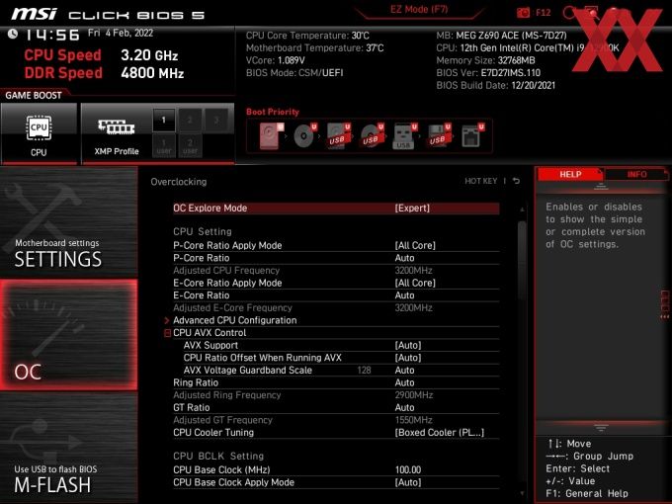Expand Advanced CPU Configuration submenu

[x=234, y=320]
